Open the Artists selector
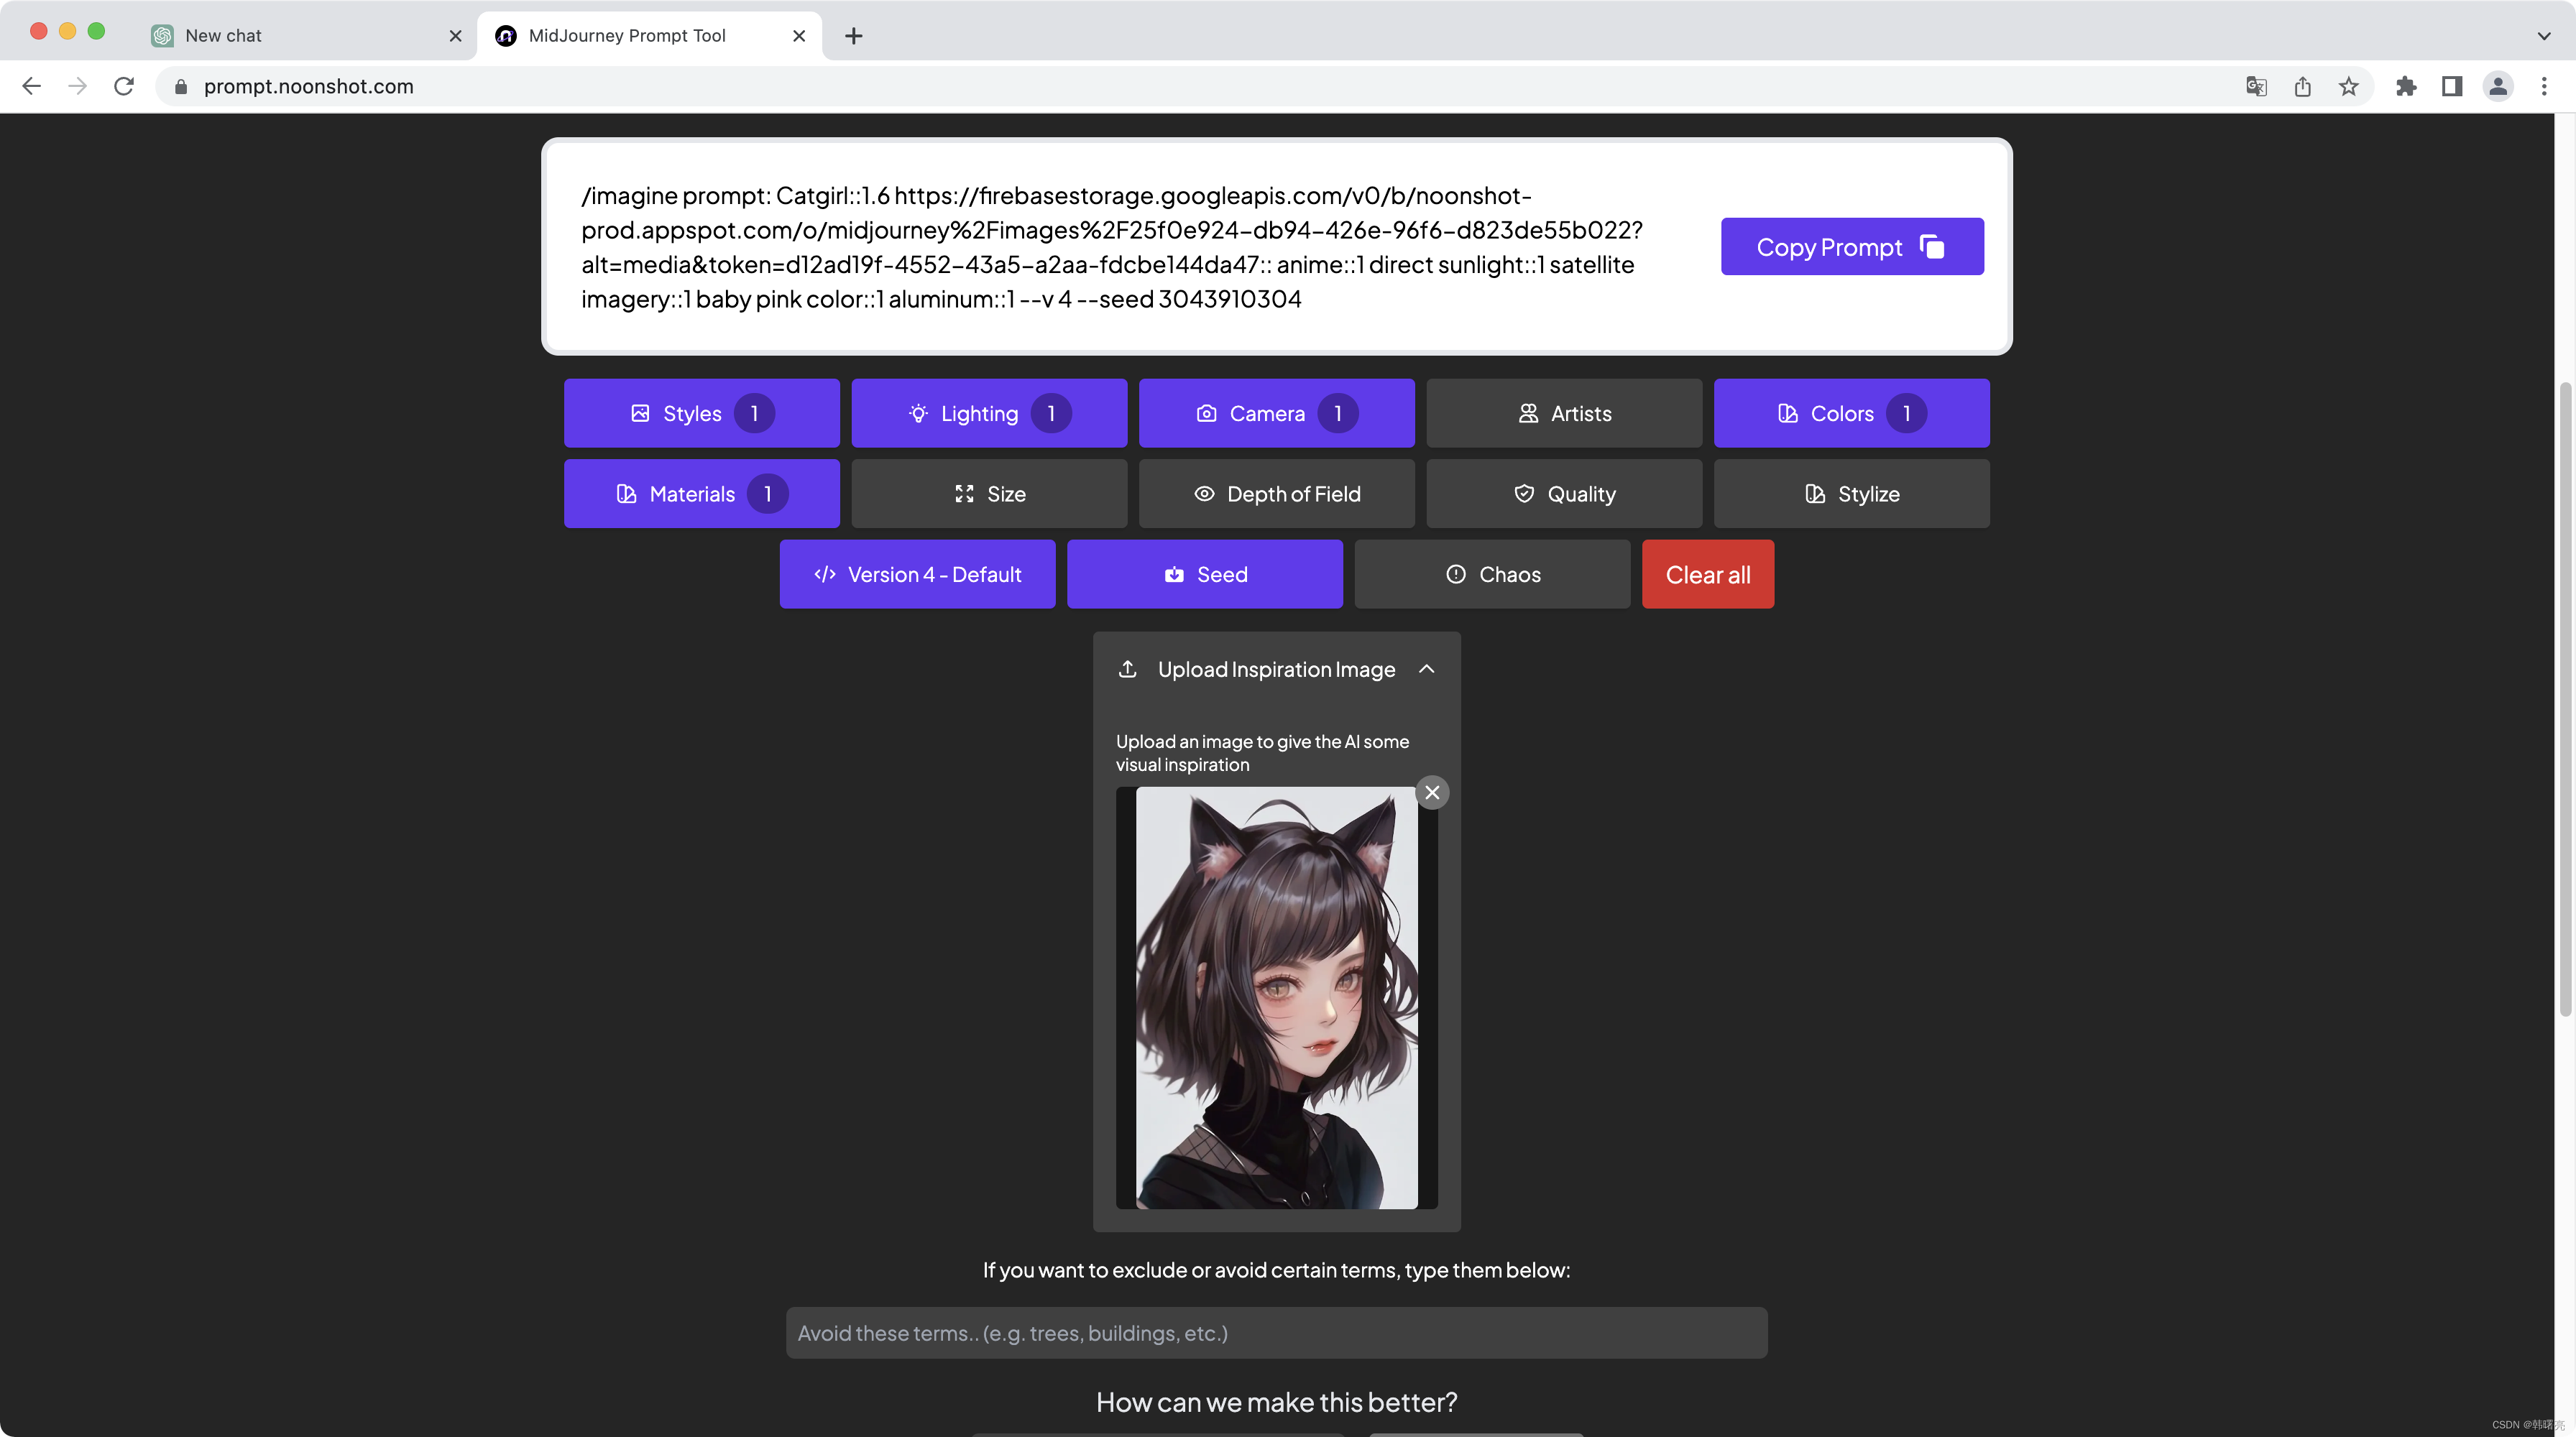This screenshot has width=2576, height=1437. (x=1563, y=412)
